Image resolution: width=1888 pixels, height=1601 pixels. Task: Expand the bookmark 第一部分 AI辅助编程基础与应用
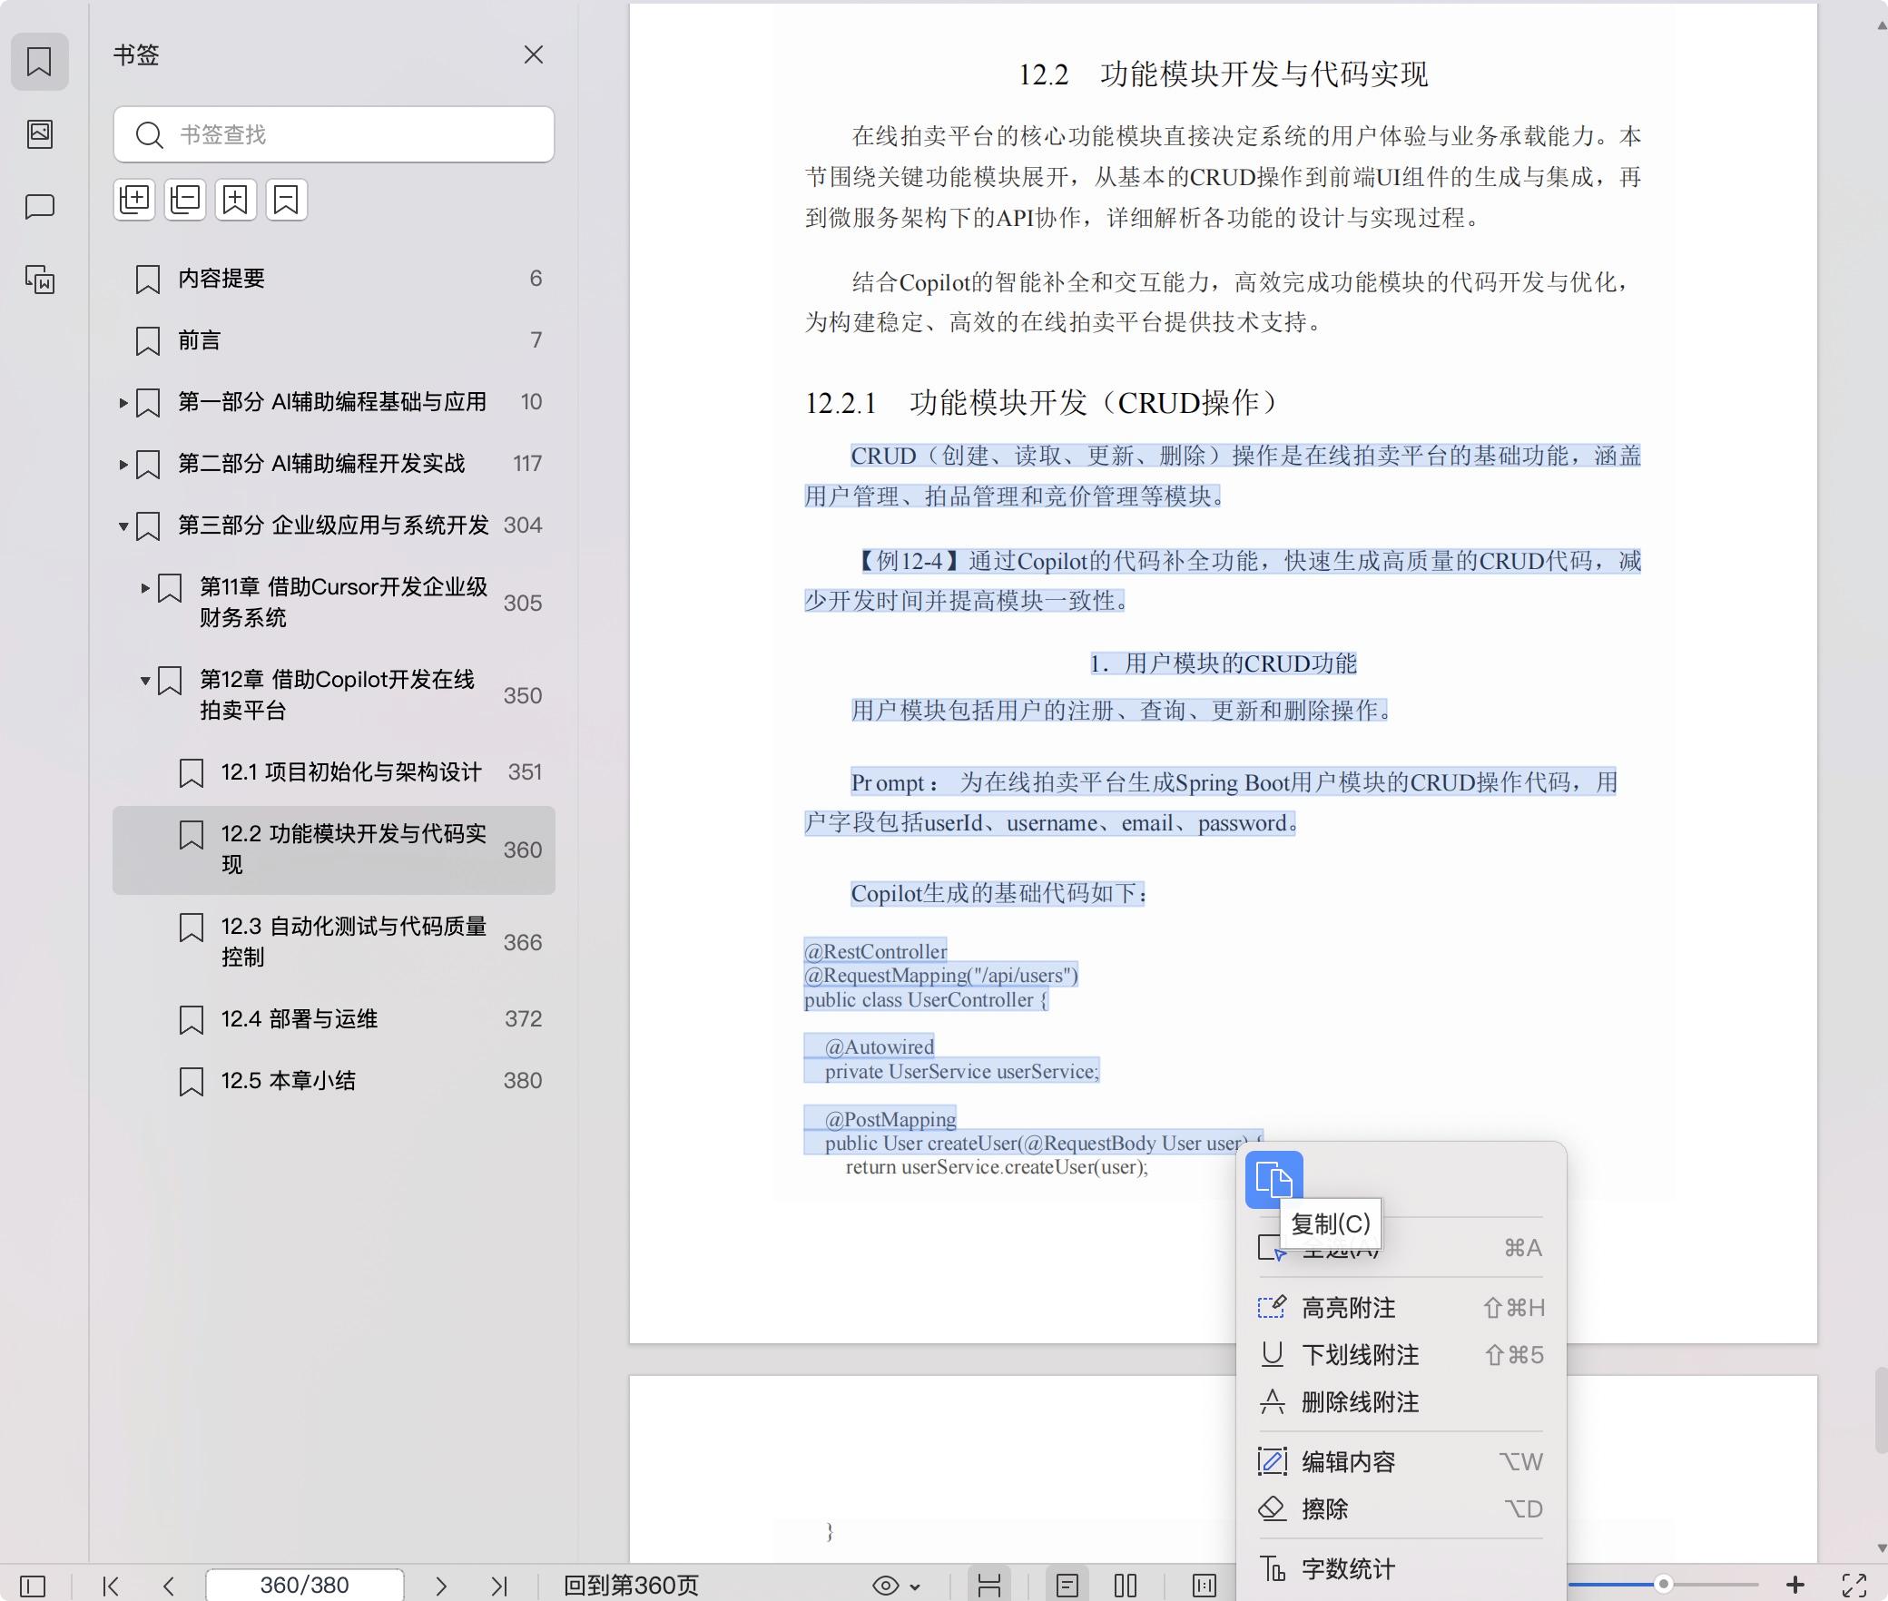(123, 404)
